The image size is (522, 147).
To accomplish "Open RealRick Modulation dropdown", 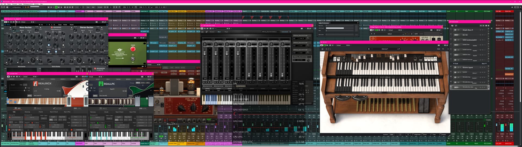I will 76,122.
